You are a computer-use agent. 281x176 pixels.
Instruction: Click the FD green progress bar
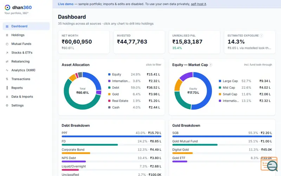click(x=90, y=145)
